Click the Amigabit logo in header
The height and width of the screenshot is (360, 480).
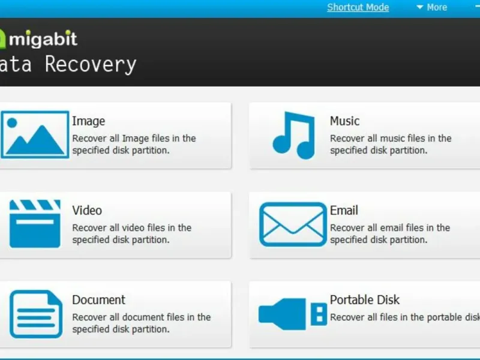click(x=38, y=39)
